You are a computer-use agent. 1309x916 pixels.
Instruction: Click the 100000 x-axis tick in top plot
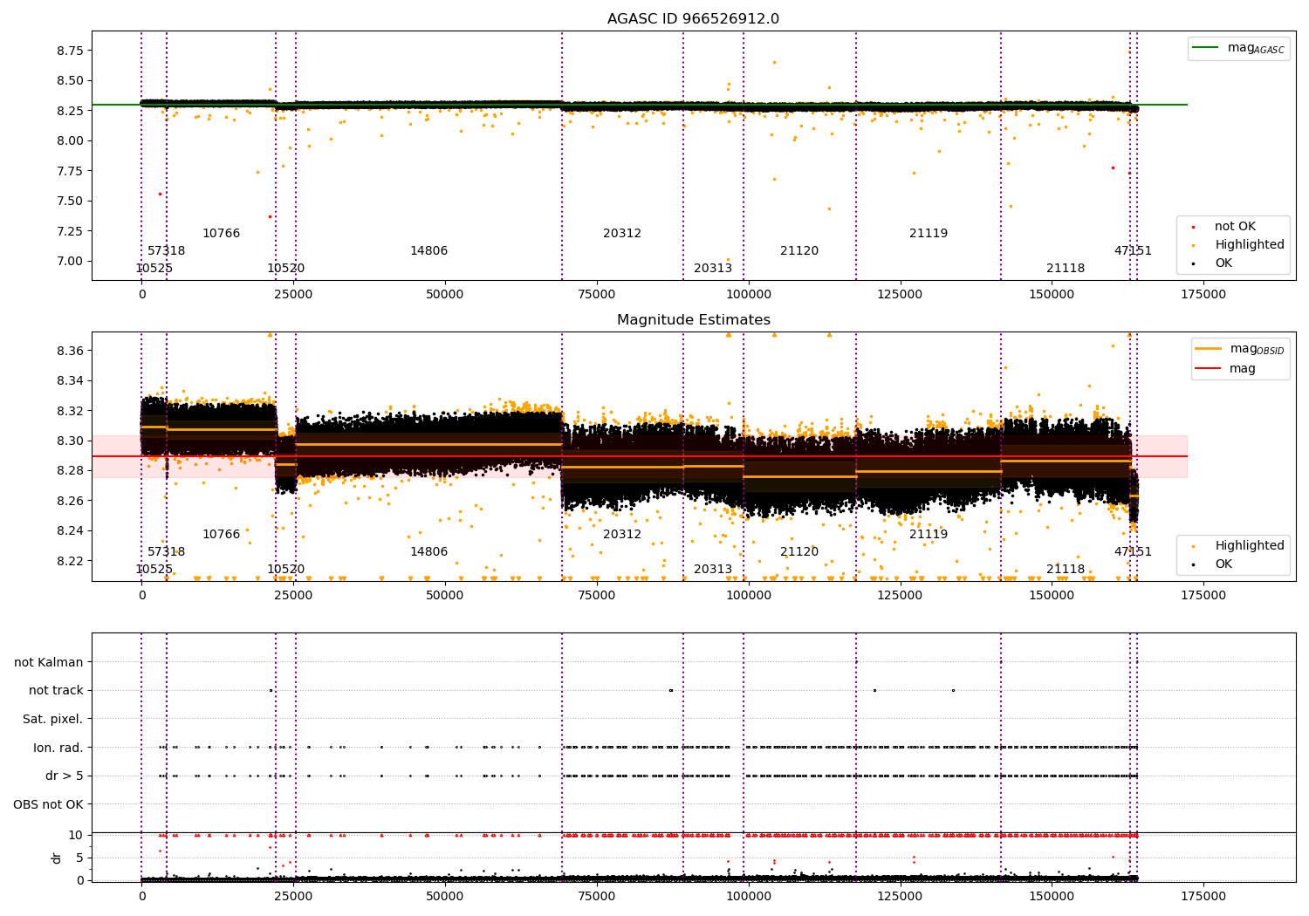pos(748,295)
